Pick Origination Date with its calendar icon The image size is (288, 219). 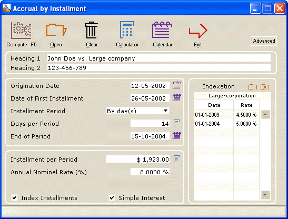tap(177, 85)
